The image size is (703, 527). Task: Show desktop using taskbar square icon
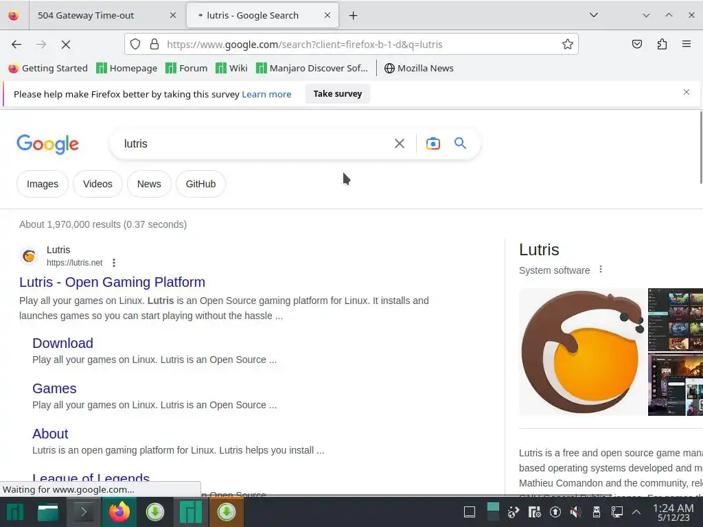click(470, 512)
